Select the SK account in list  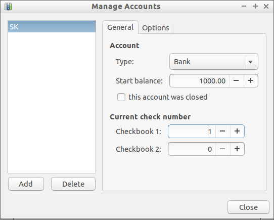point(52,27)
